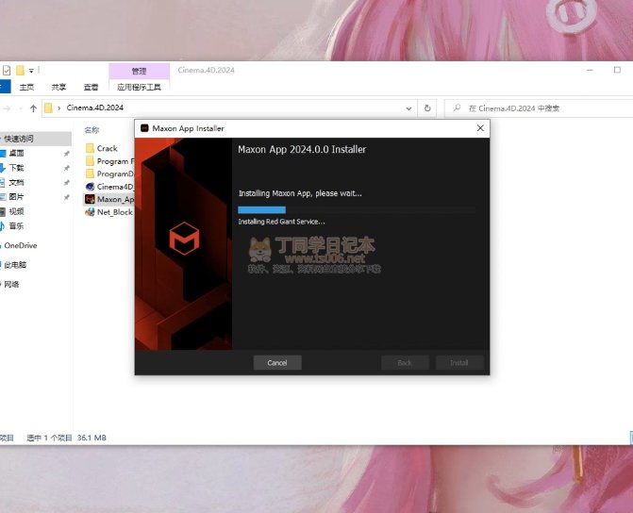Click the 管理 contextual tab header
Image resolution: width=633 pixels, height=513 pixels.
139,71
